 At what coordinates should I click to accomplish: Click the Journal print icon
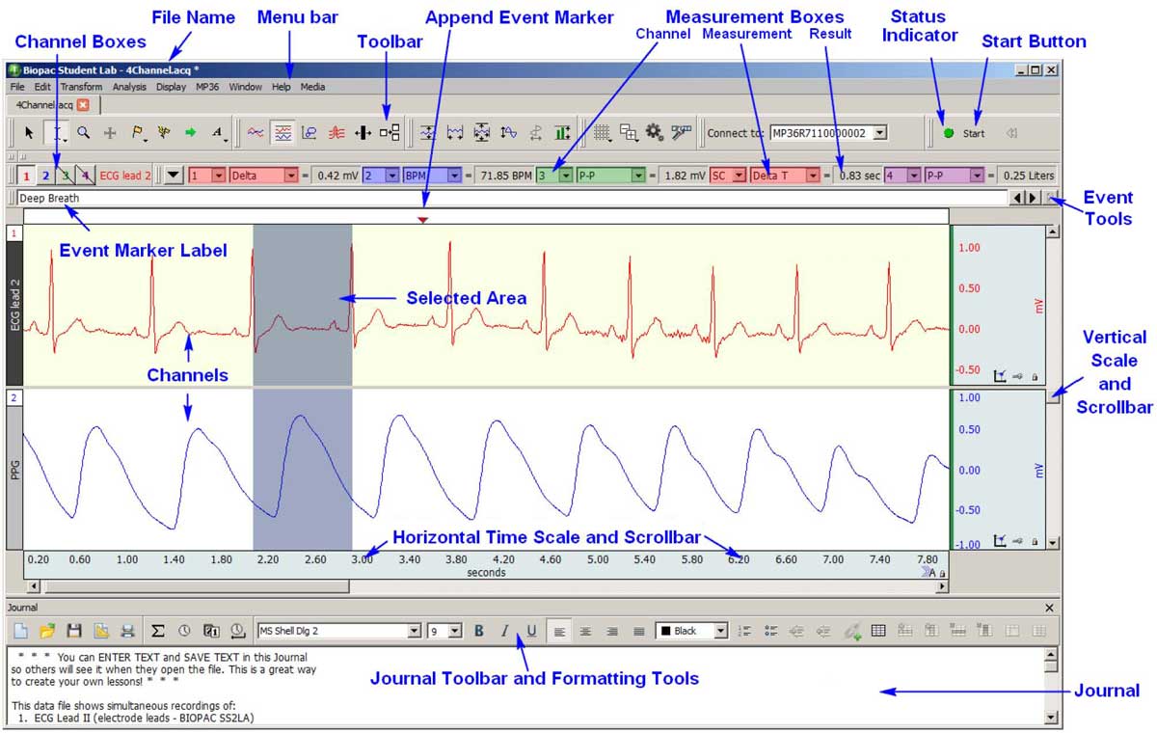tap(127, 631)
